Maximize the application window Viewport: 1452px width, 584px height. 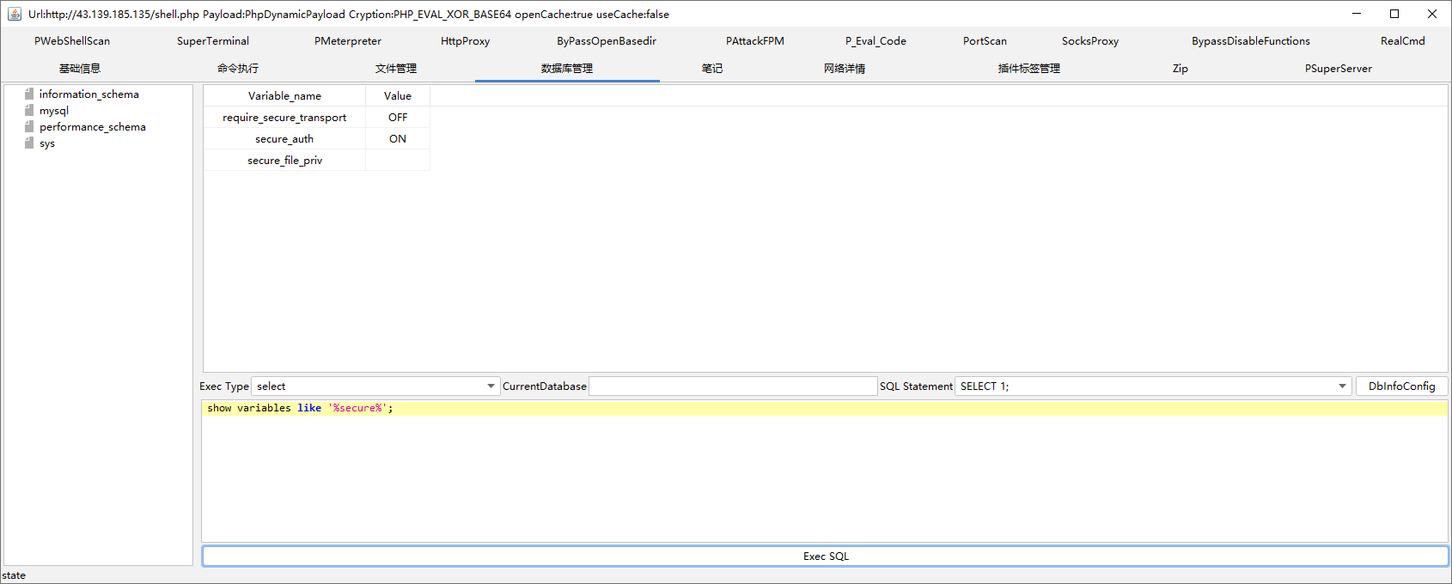(x=1394, y=14)
